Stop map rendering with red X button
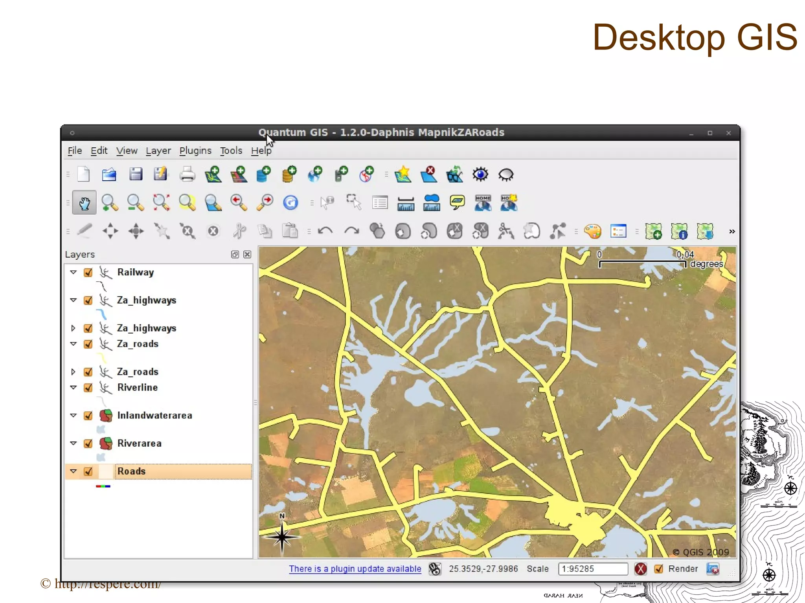805x603 pixels. tap(641, 569)
